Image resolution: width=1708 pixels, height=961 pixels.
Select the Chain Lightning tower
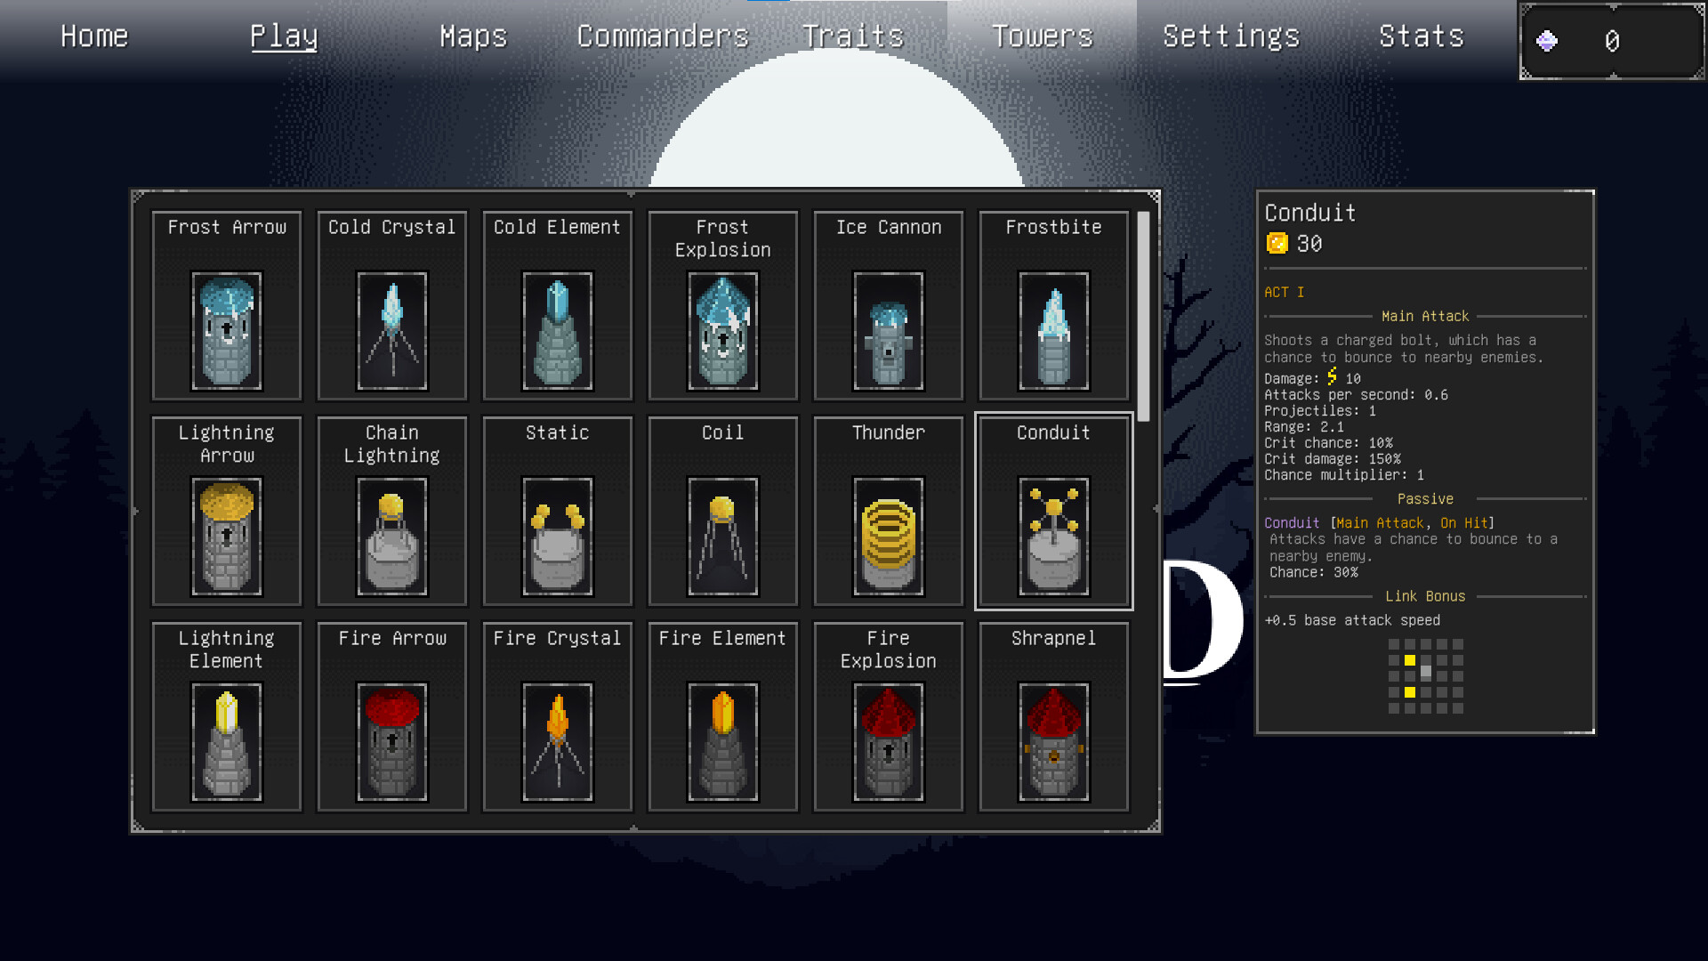[x=391, y=512]
